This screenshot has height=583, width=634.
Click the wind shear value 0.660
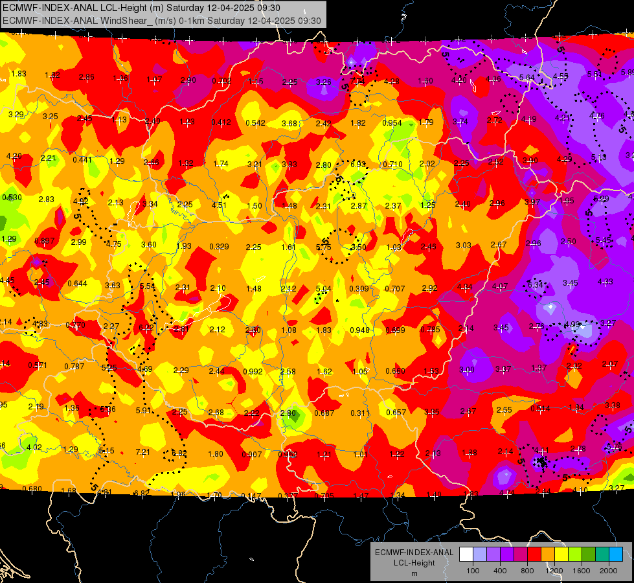pyautogui.click(x=396, y=371)
